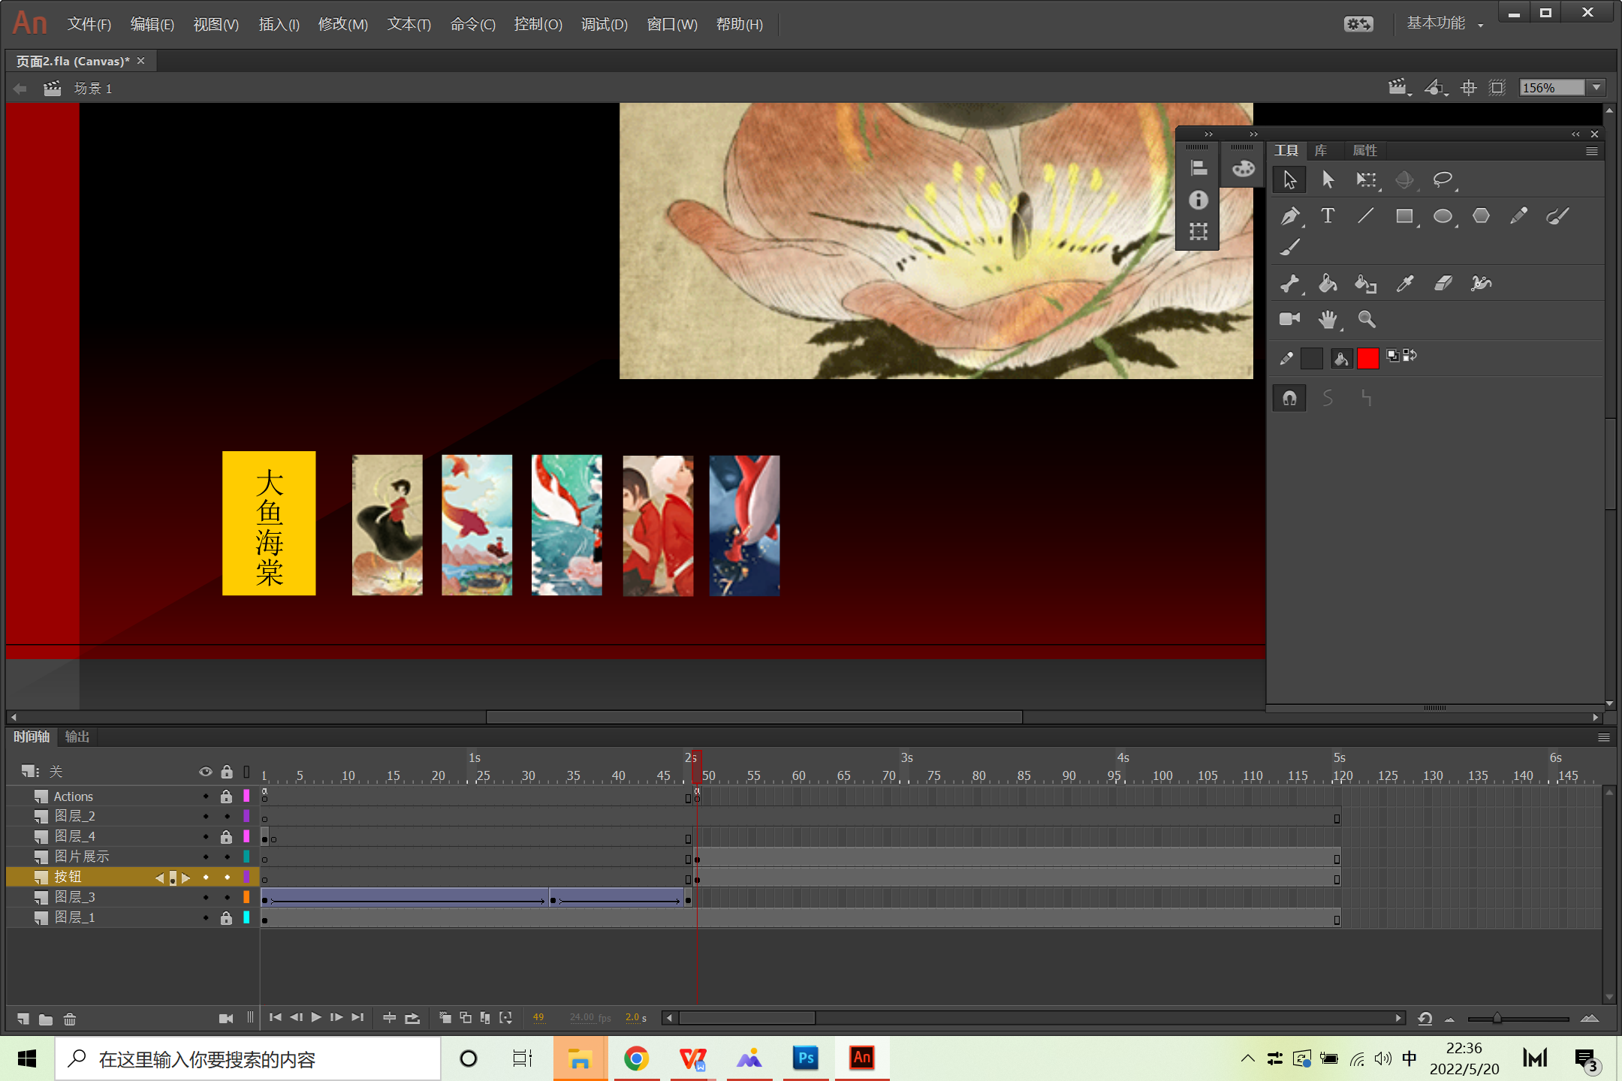Toggle lock on 图层_1 layer

[226, 917]
